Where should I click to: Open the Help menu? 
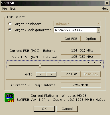point(105,9)
